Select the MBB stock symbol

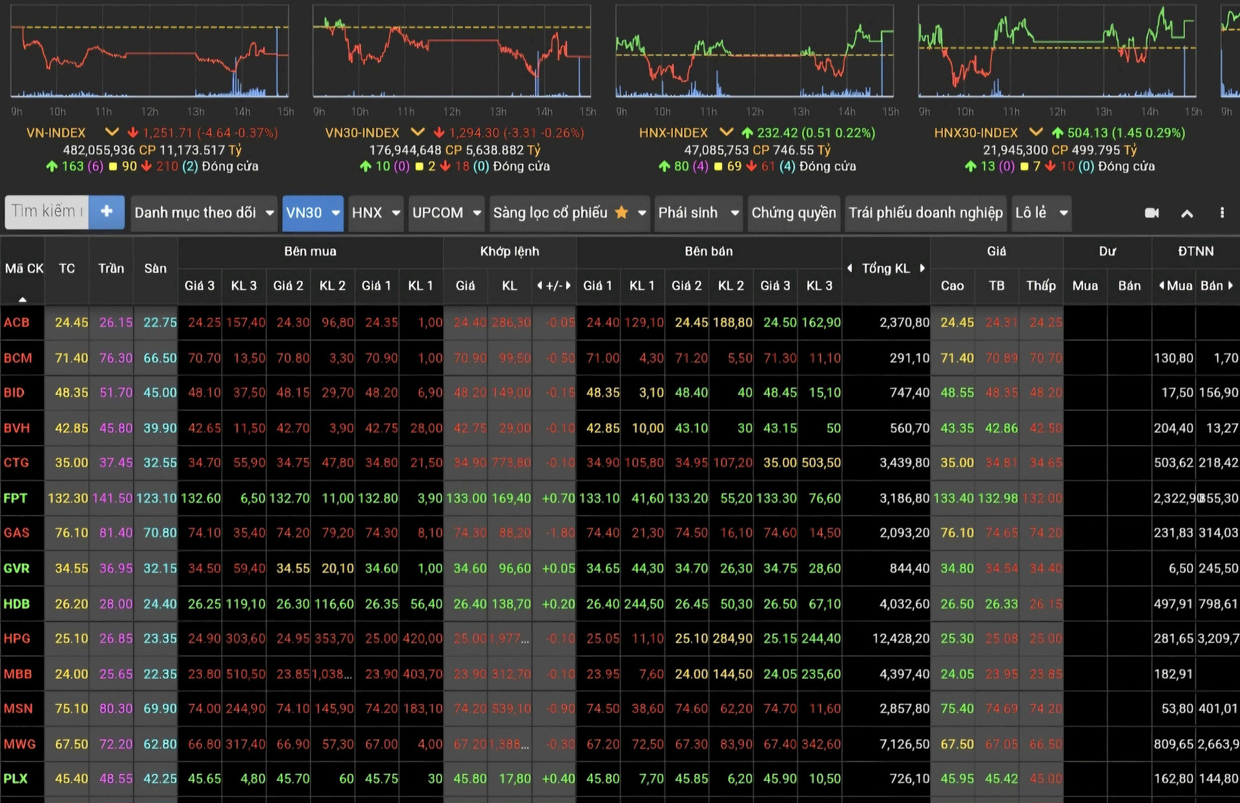17,674
